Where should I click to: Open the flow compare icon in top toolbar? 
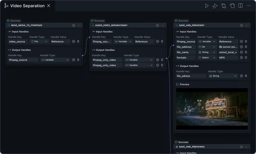click(223, 6)
